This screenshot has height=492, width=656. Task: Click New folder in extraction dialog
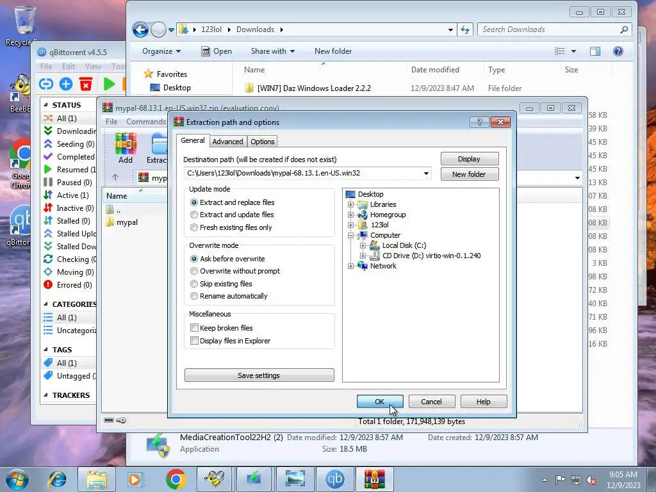click(470, 174)
